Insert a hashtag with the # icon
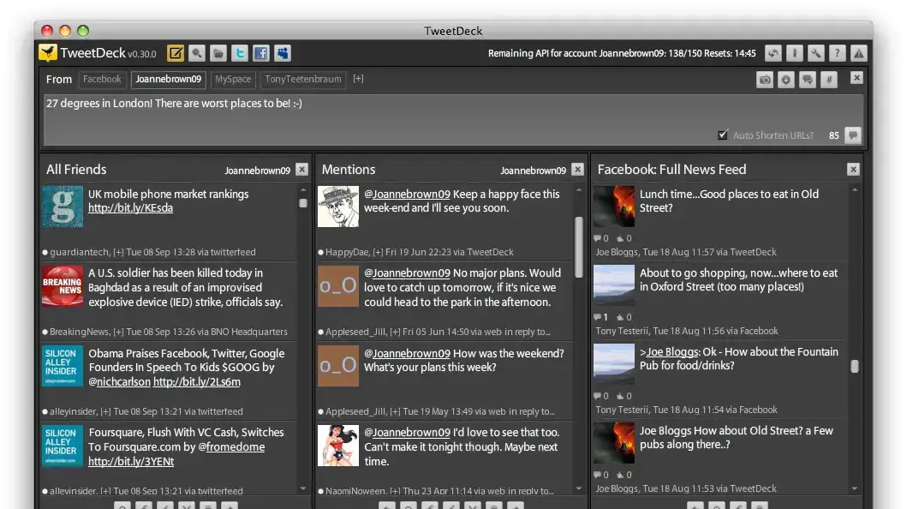Viewport: 907px width, 509px height. pos(828,80)
